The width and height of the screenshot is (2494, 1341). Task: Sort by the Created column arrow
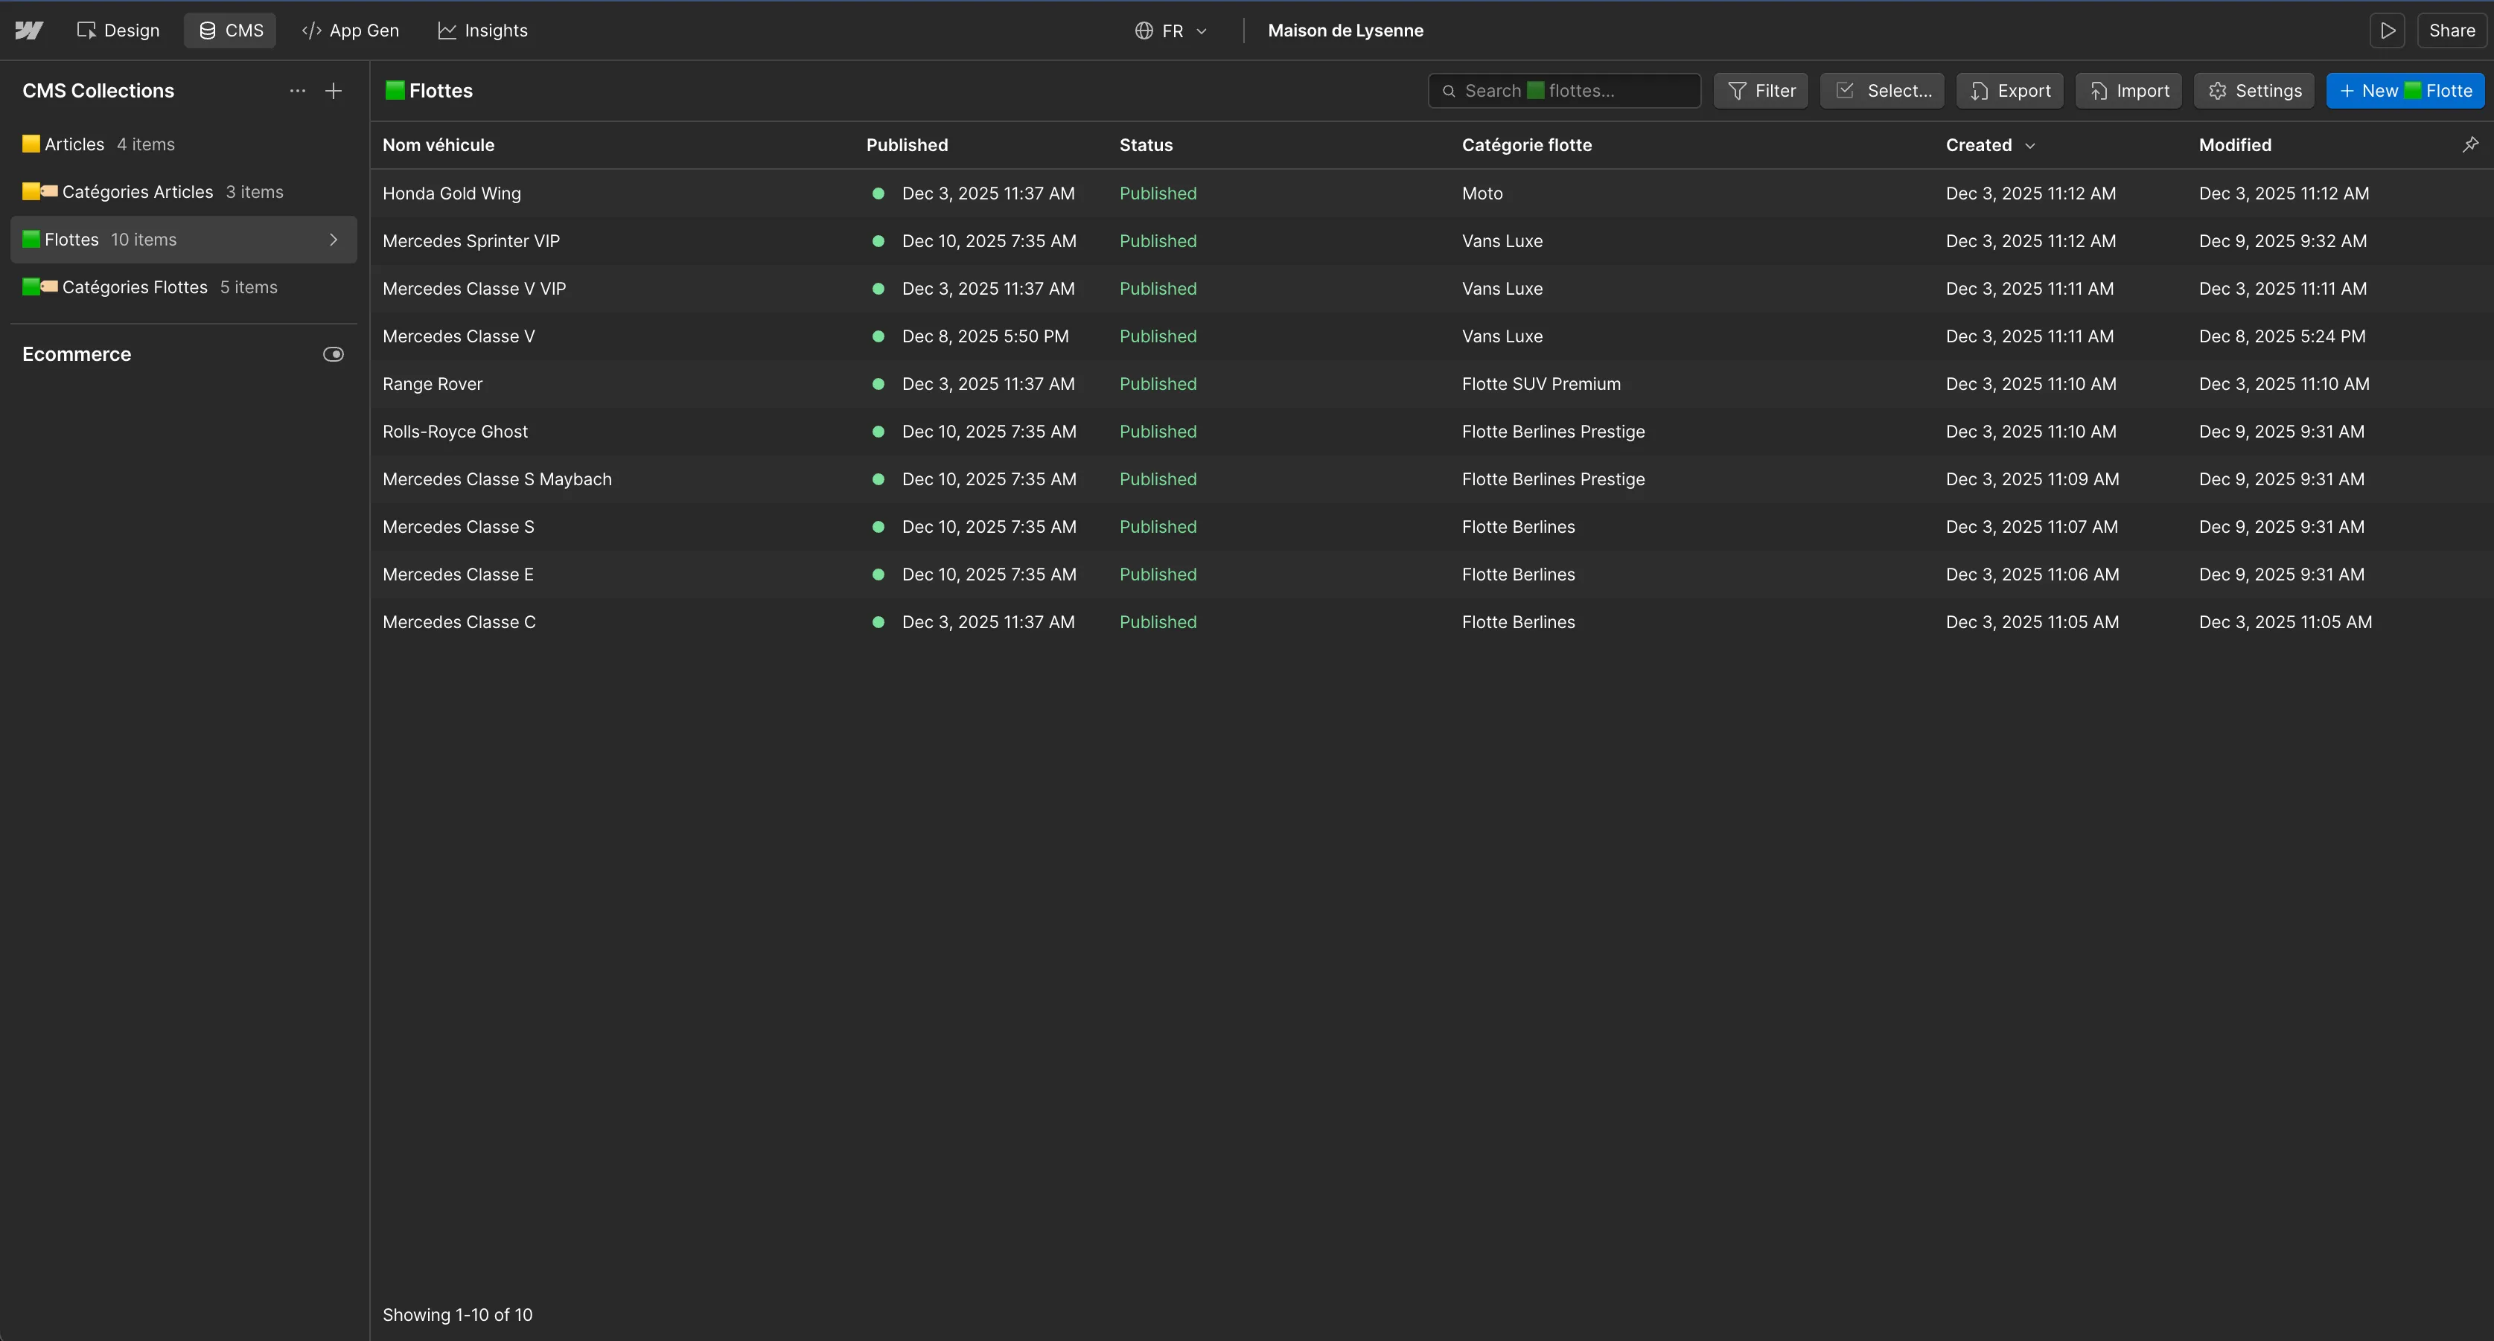pos(2030,146)
